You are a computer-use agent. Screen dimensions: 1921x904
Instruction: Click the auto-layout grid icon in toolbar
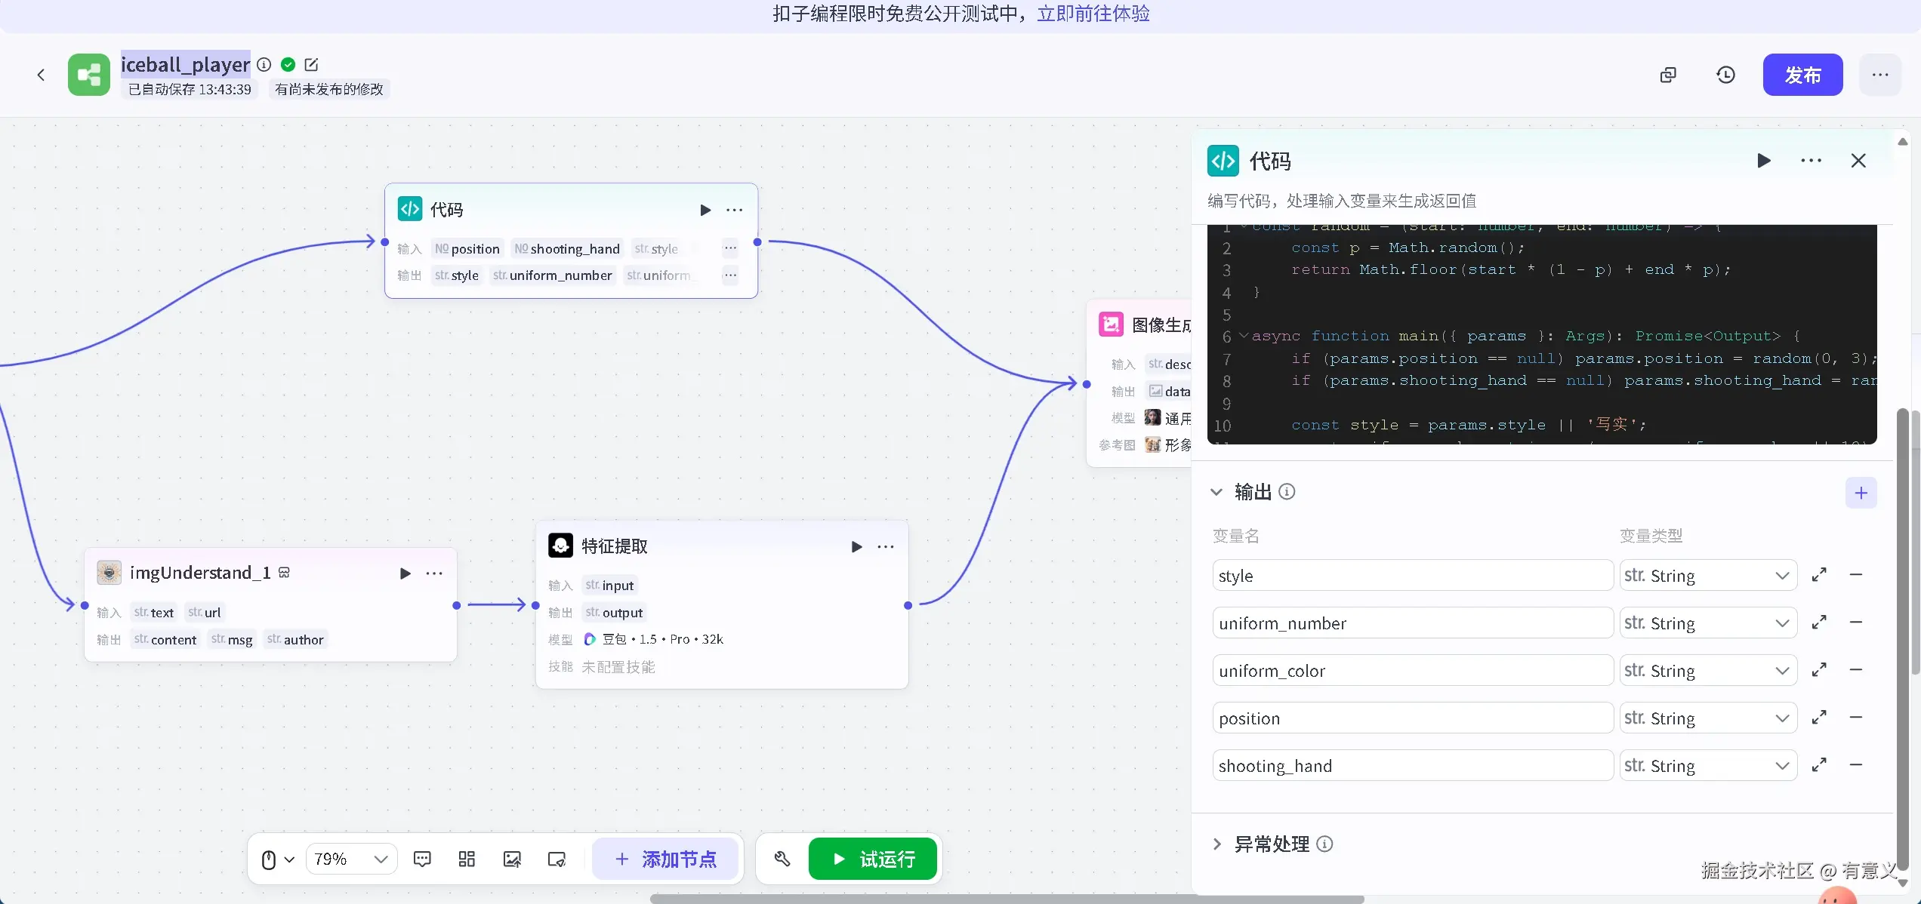467,859
